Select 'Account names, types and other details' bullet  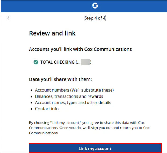73,103
